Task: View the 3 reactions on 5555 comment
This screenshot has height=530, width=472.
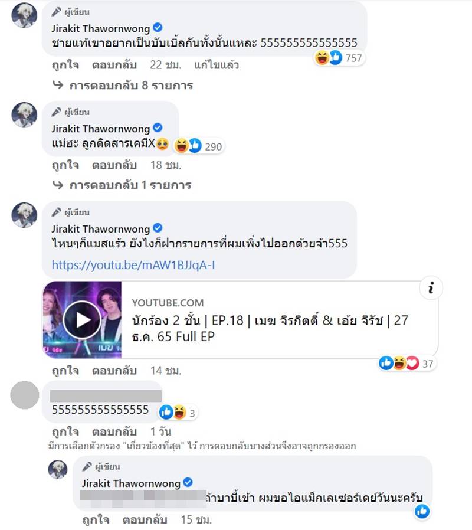Action: click(x=178, y=413)
